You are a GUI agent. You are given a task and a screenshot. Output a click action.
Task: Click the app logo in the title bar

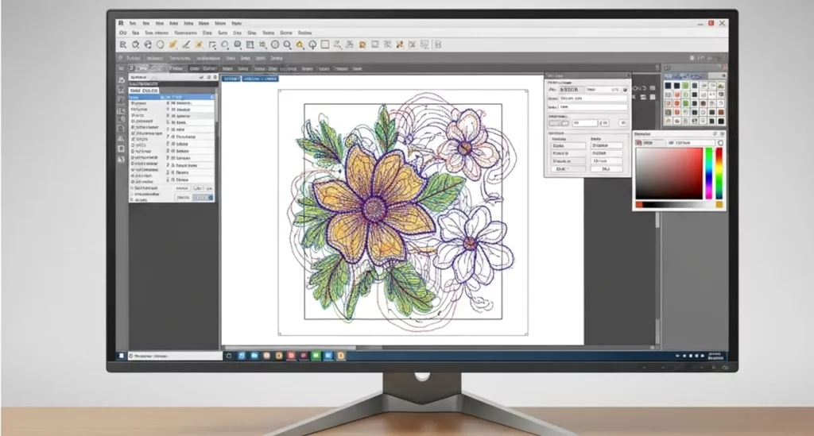(121, 23)
